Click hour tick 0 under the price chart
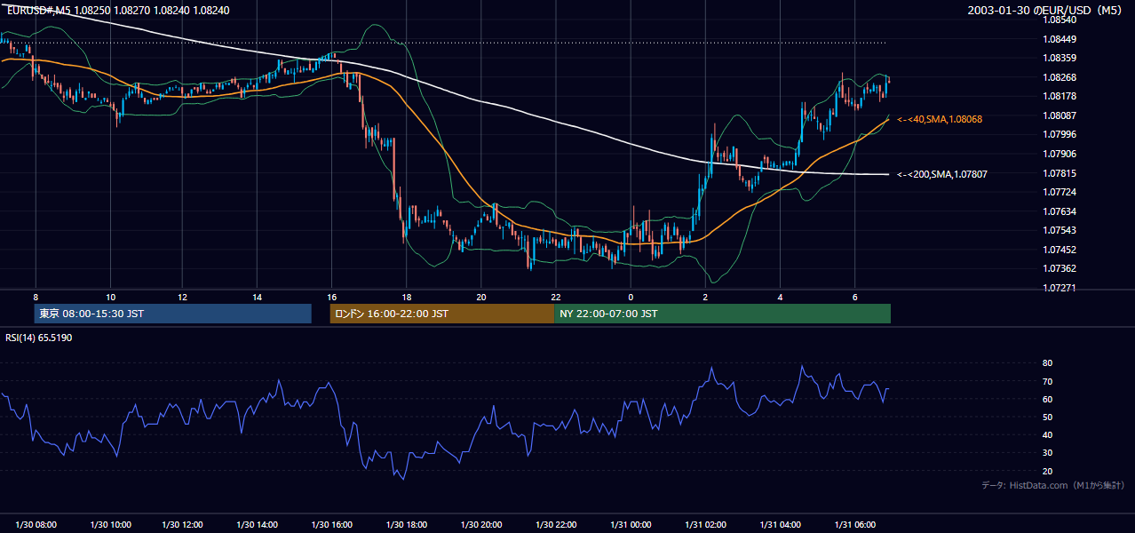This screenshot has height=533, width=1135. [630, 297]
